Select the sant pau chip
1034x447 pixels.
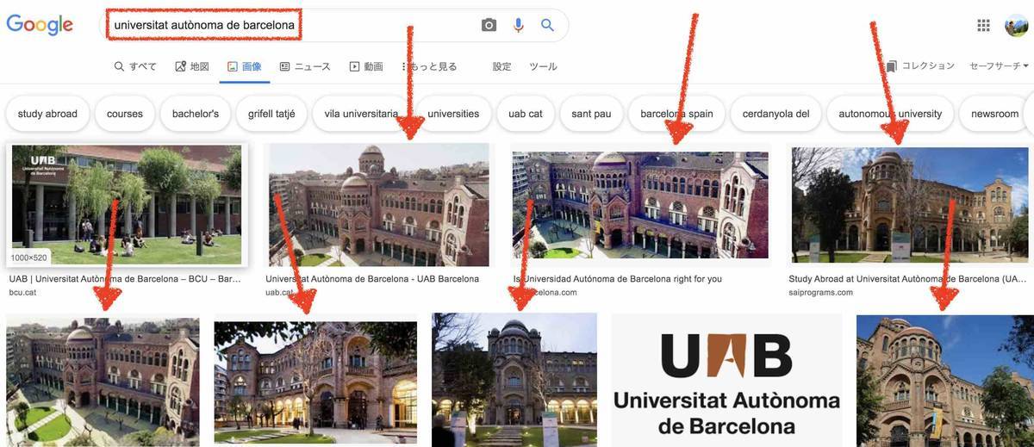(591, 114)
